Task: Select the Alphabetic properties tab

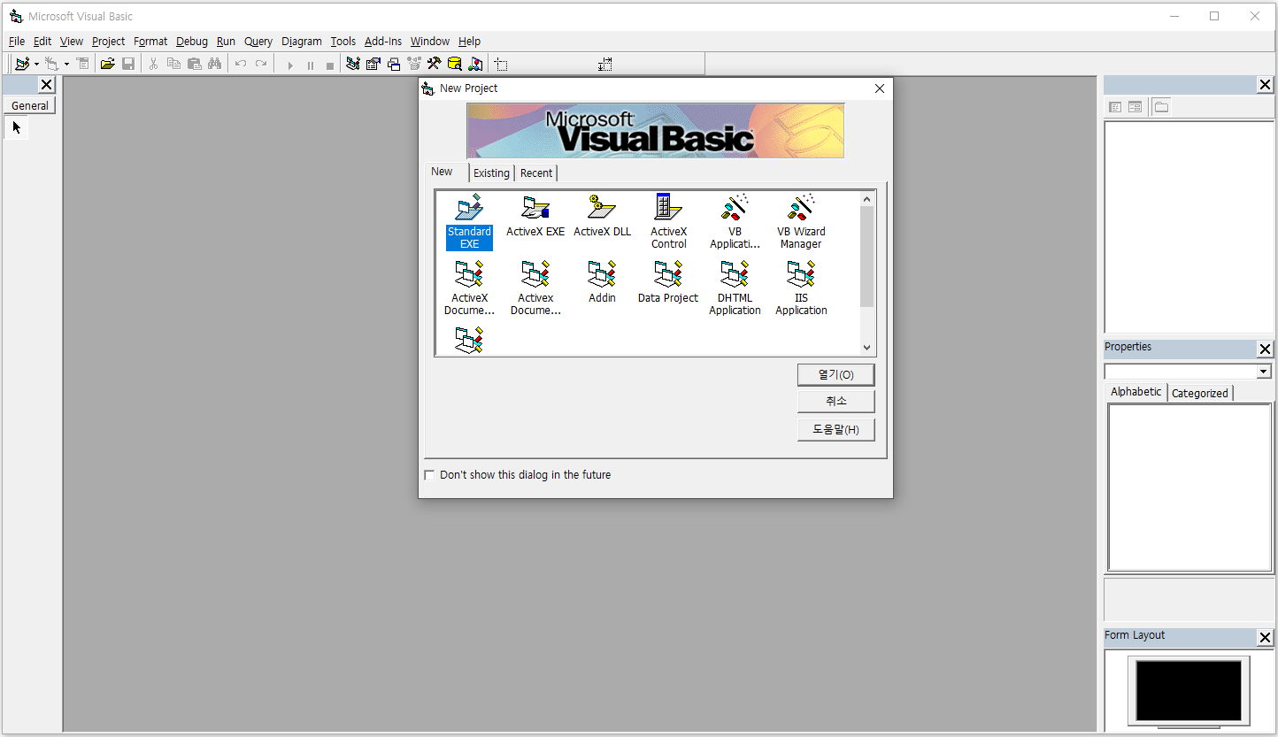Action: (x=1136, y=391)
